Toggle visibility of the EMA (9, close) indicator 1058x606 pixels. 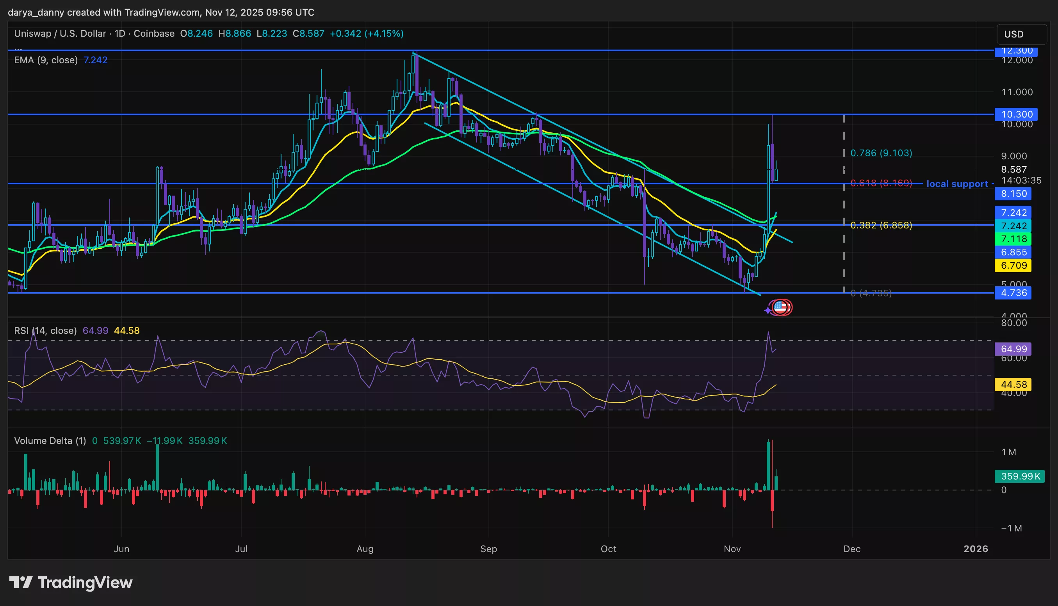[46, 60]
